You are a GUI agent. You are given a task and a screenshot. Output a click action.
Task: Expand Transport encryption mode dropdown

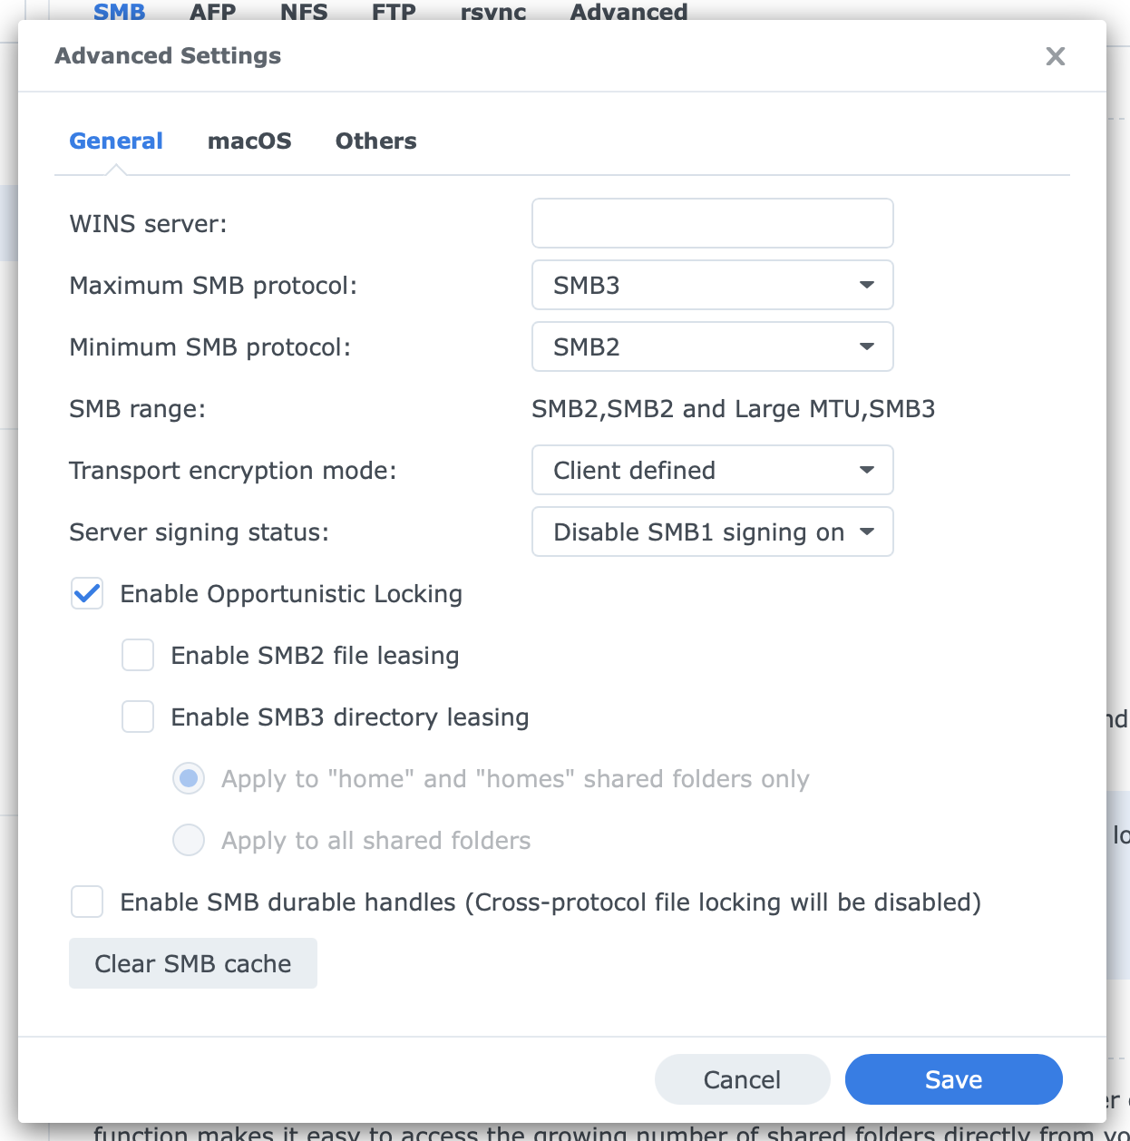pyautogui.click(x=712, y=470)
